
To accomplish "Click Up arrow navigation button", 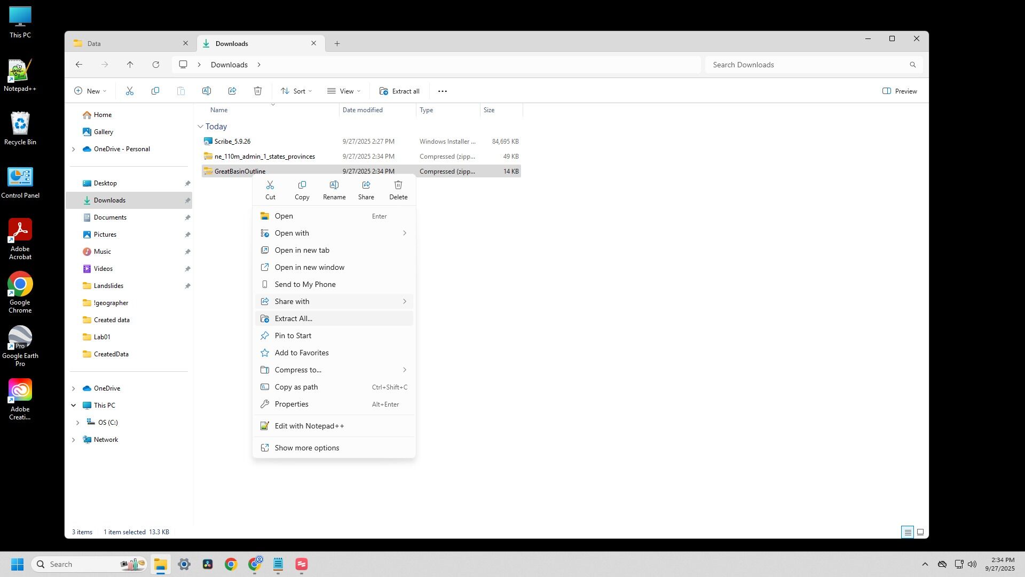I will [x=130, y=65].
